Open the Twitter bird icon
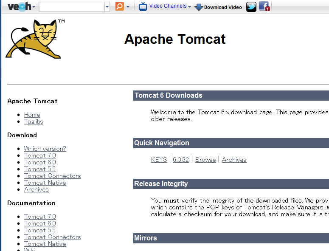Image resolution: width=329 pixels, height=251 pixels. tap(251, 6)
